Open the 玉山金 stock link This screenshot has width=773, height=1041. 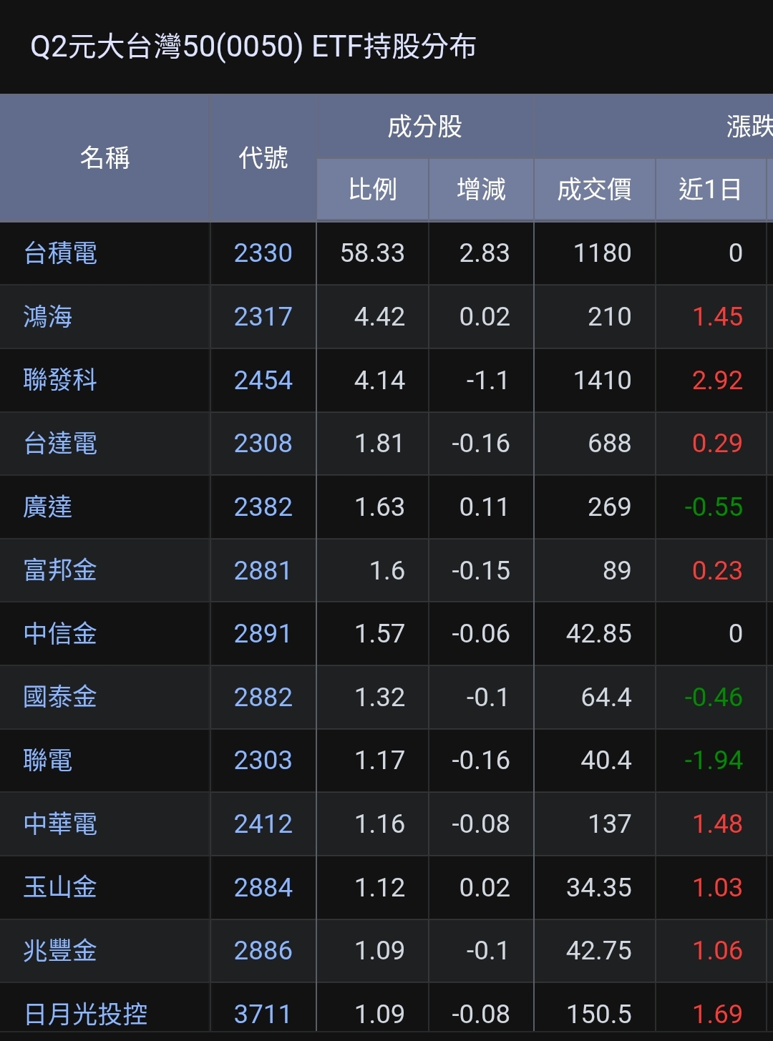point(60,887)
